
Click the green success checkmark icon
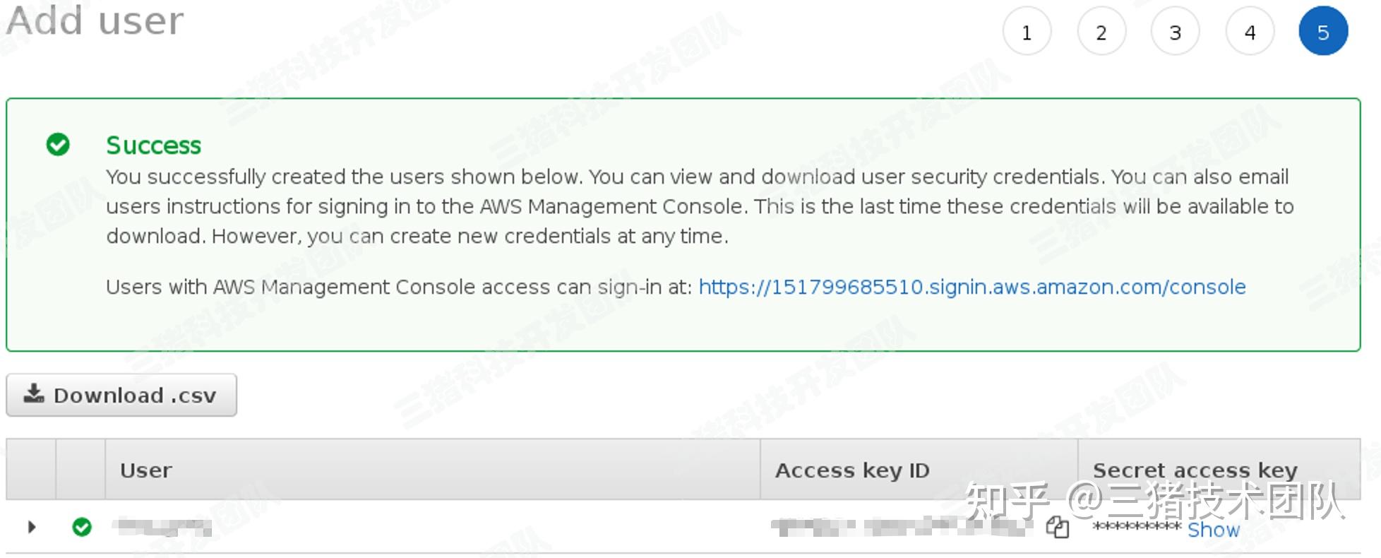click(x=58, y=144)
